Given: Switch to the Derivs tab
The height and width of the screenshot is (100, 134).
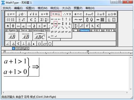Looking at the screenshot, I should [x=24, y=30].
